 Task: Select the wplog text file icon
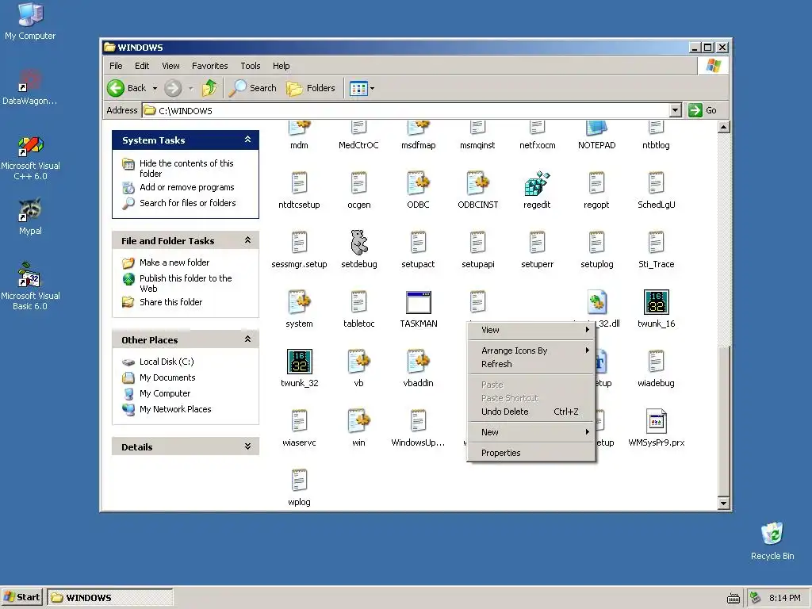pyautogui.click(x=299, y=481)
